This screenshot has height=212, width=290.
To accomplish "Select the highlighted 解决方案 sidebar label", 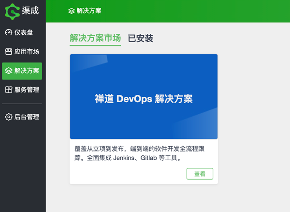I will 27,71.
